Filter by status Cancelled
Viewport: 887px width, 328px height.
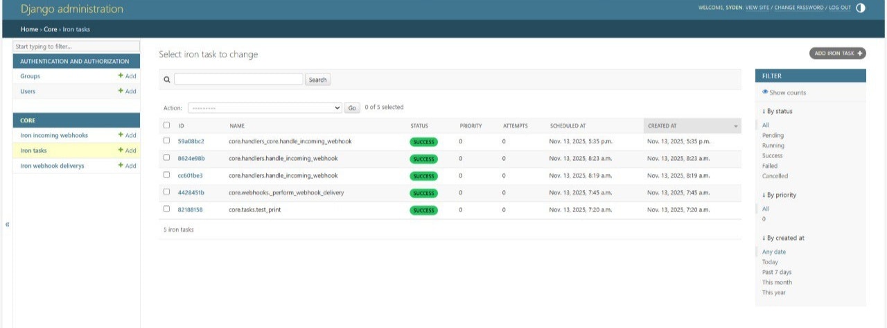click(x=775, y=176)
